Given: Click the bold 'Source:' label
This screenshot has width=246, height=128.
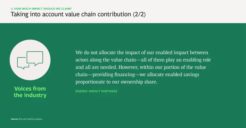Looking at the screenshot, I should pyautogui.click(x=15, y=119).
